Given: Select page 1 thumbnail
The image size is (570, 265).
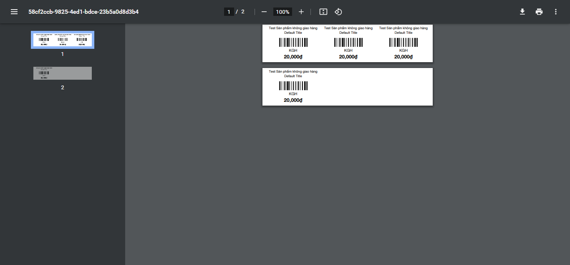Looking at the screenshot, I should coord(63,40).
